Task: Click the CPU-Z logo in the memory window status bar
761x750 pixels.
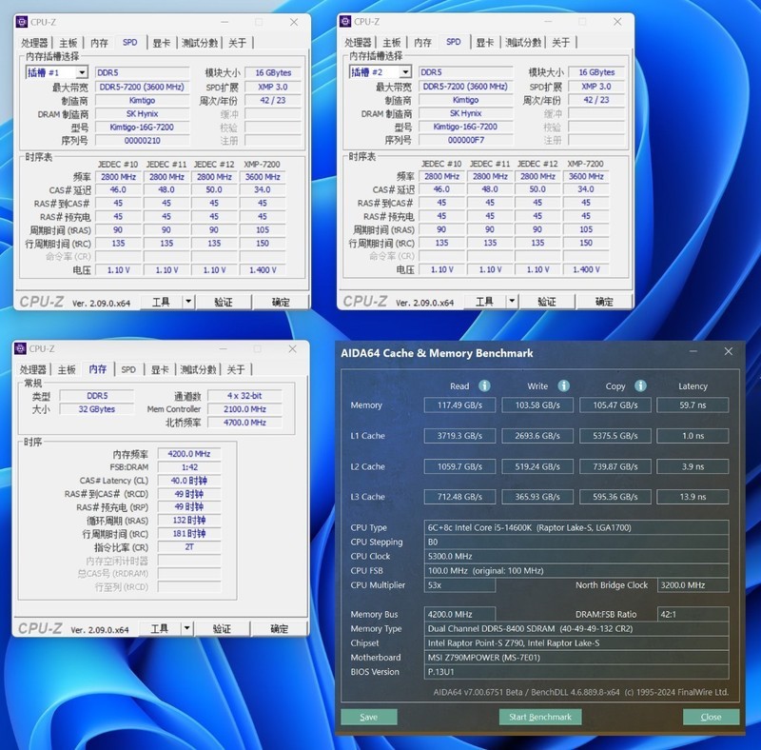Action: [x=43, y=628]
